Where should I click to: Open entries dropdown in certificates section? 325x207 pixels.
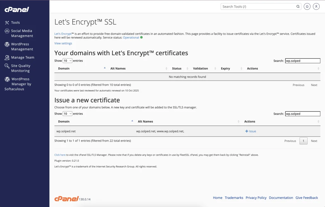[x=67, y=61]
